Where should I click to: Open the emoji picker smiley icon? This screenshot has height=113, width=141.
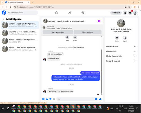(x=96, y=99)
